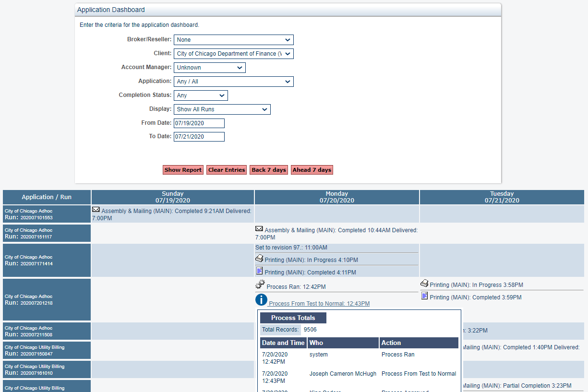Open the Broker/Reseller dropdown
This screenshot has height=392, width=588.
pyautogui.click(x=234, y=40)
